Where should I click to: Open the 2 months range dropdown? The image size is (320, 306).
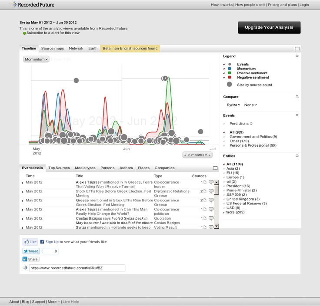pyautogui.click(x=197, y=155)
